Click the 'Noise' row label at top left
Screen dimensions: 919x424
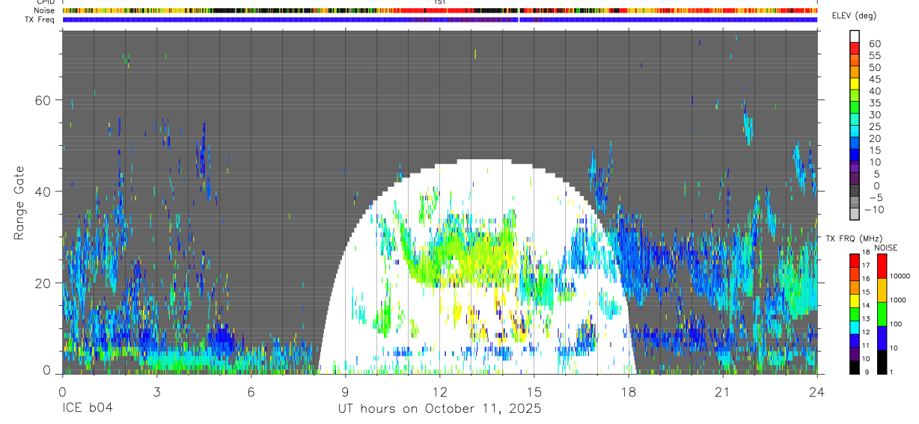coord(44,10)
